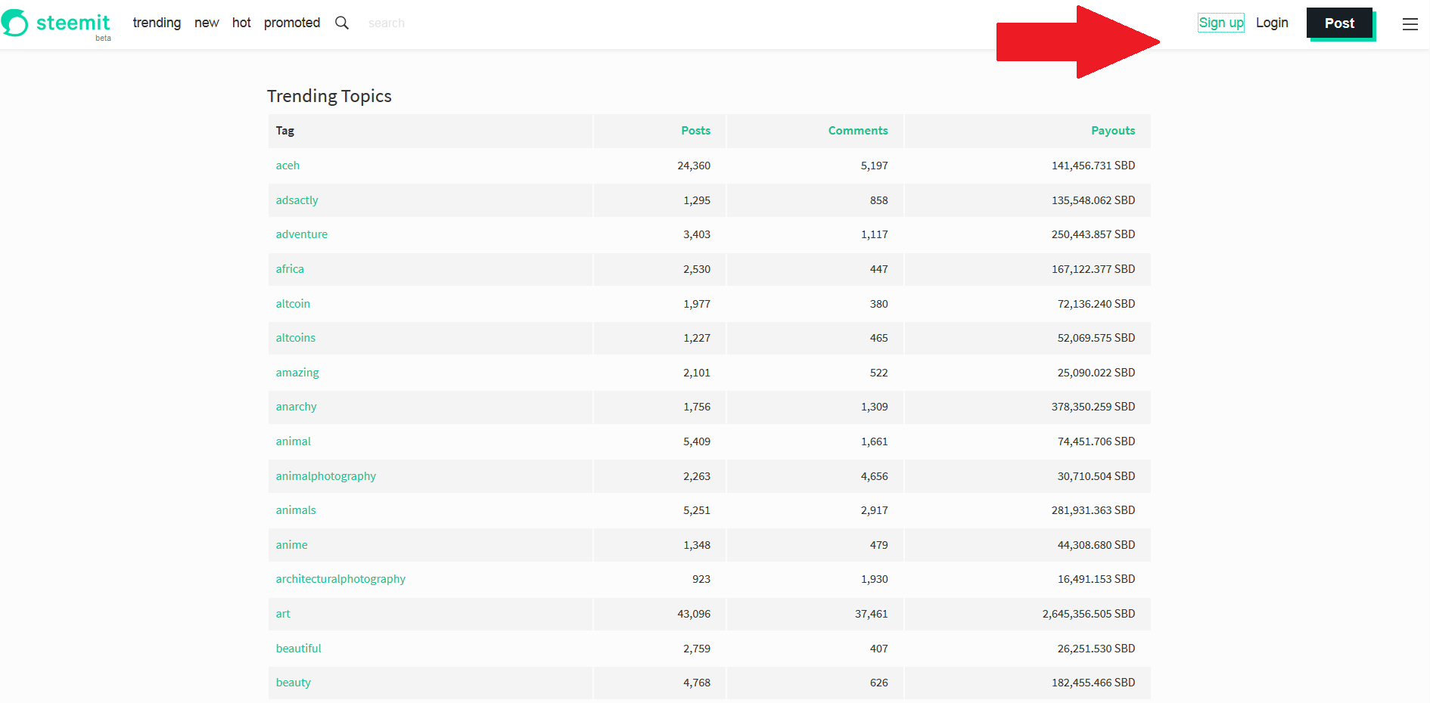Click the Steemit logo icon
This screenshot has height=703, width=1430.
click(14, 23)
